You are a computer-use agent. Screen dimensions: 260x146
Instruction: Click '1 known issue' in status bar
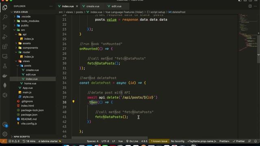pos(159,141)
